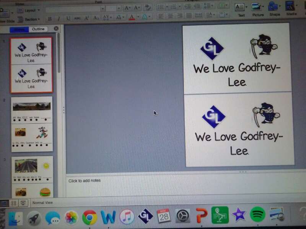Viewport: 306px width, 229px height.
Task: Select slide 1 thumbnail
Action: [x=31, y=65]
